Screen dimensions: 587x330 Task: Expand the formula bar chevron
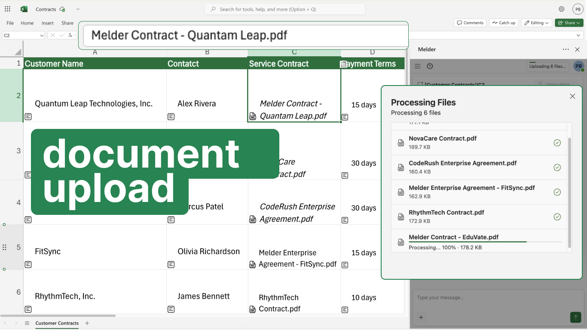tap(578, 35)
